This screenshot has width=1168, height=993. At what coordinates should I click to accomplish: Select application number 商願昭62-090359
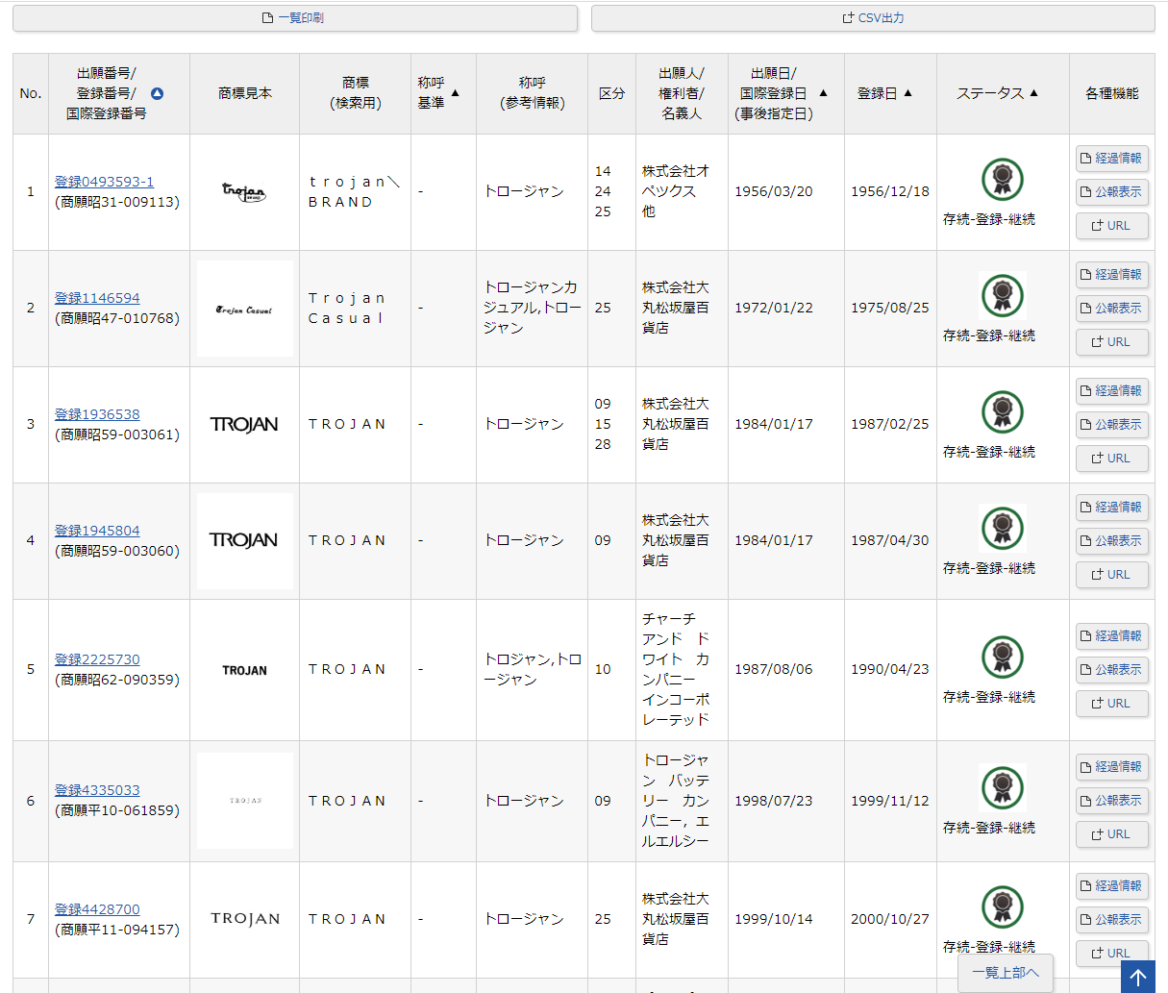pyautogui.click(x=117, y=680)
